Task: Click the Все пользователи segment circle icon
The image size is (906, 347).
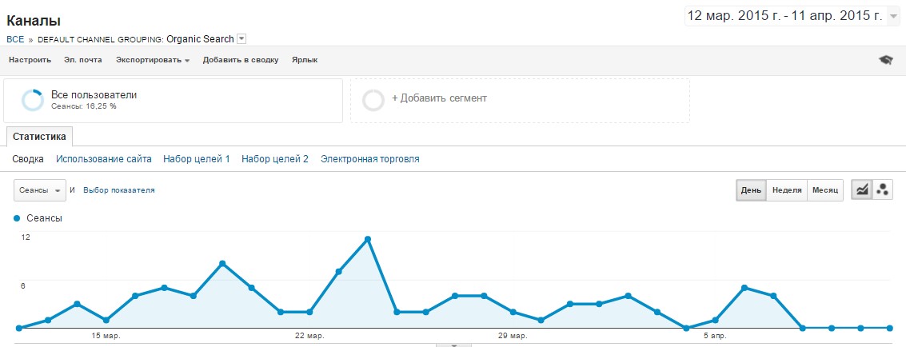Action: 33,100
